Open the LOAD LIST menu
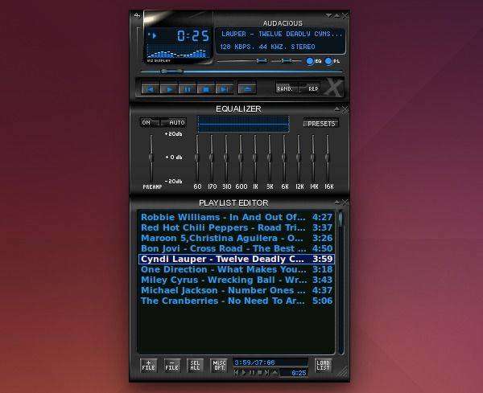Screen dimensions: 483x393 [x=323, y=366]
